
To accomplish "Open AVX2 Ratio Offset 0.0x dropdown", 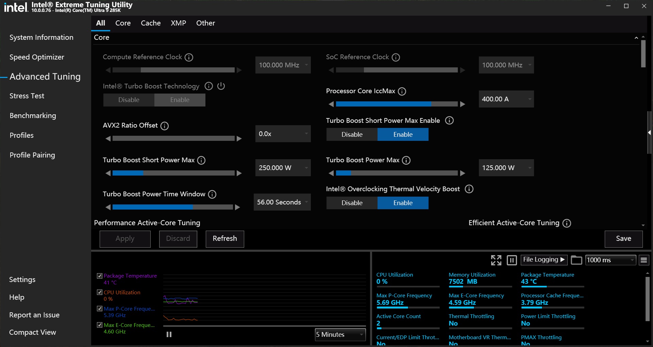I will click(283, 134).
